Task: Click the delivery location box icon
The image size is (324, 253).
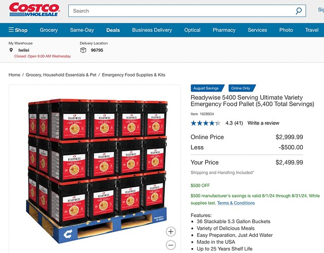Action: (83, 50)
